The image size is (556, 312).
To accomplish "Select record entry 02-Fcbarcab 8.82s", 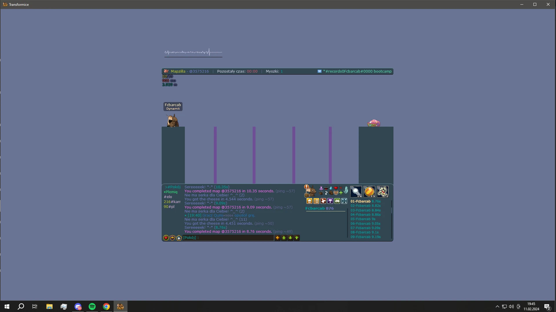I will (366, 206).
